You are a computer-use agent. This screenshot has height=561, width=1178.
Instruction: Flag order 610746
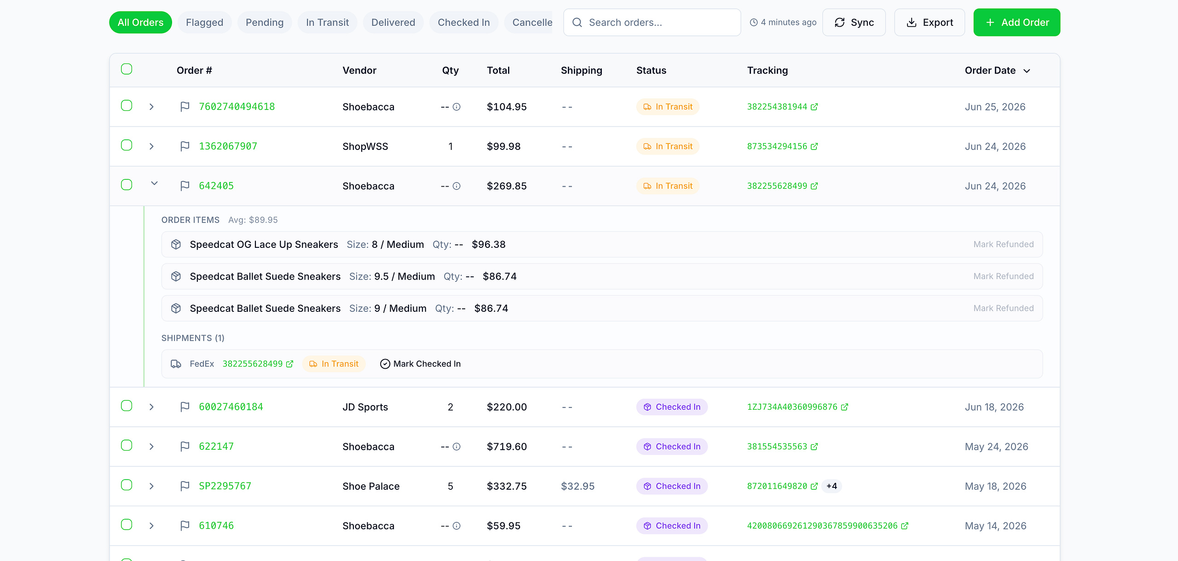185,526
